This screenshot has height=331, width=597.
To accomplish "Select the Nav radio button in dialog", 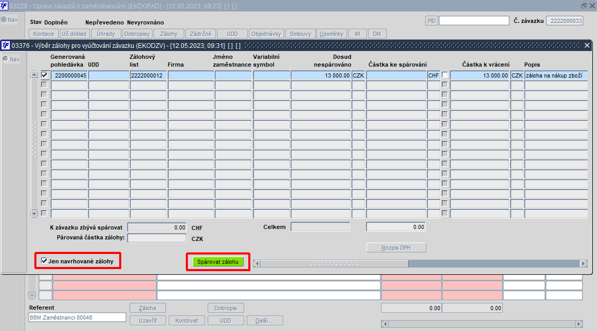I will [x=5, y=59].
